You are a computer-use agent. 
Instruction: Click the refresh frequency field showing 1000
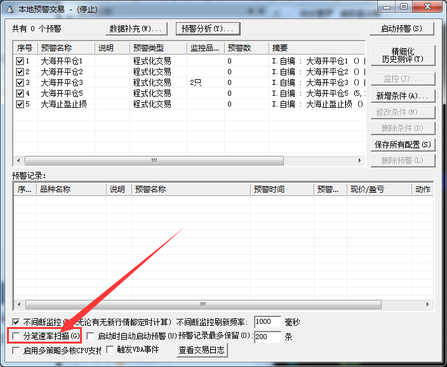pyautogui.click(x=267, y=322)
